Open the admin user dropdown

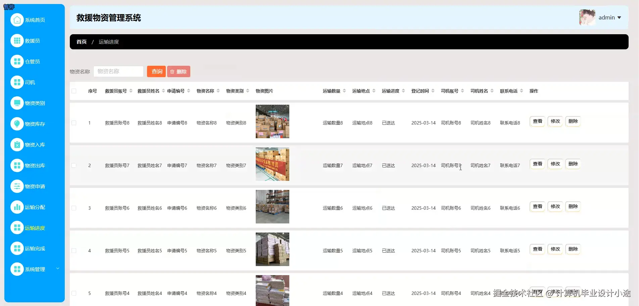[x=610, y=17]
